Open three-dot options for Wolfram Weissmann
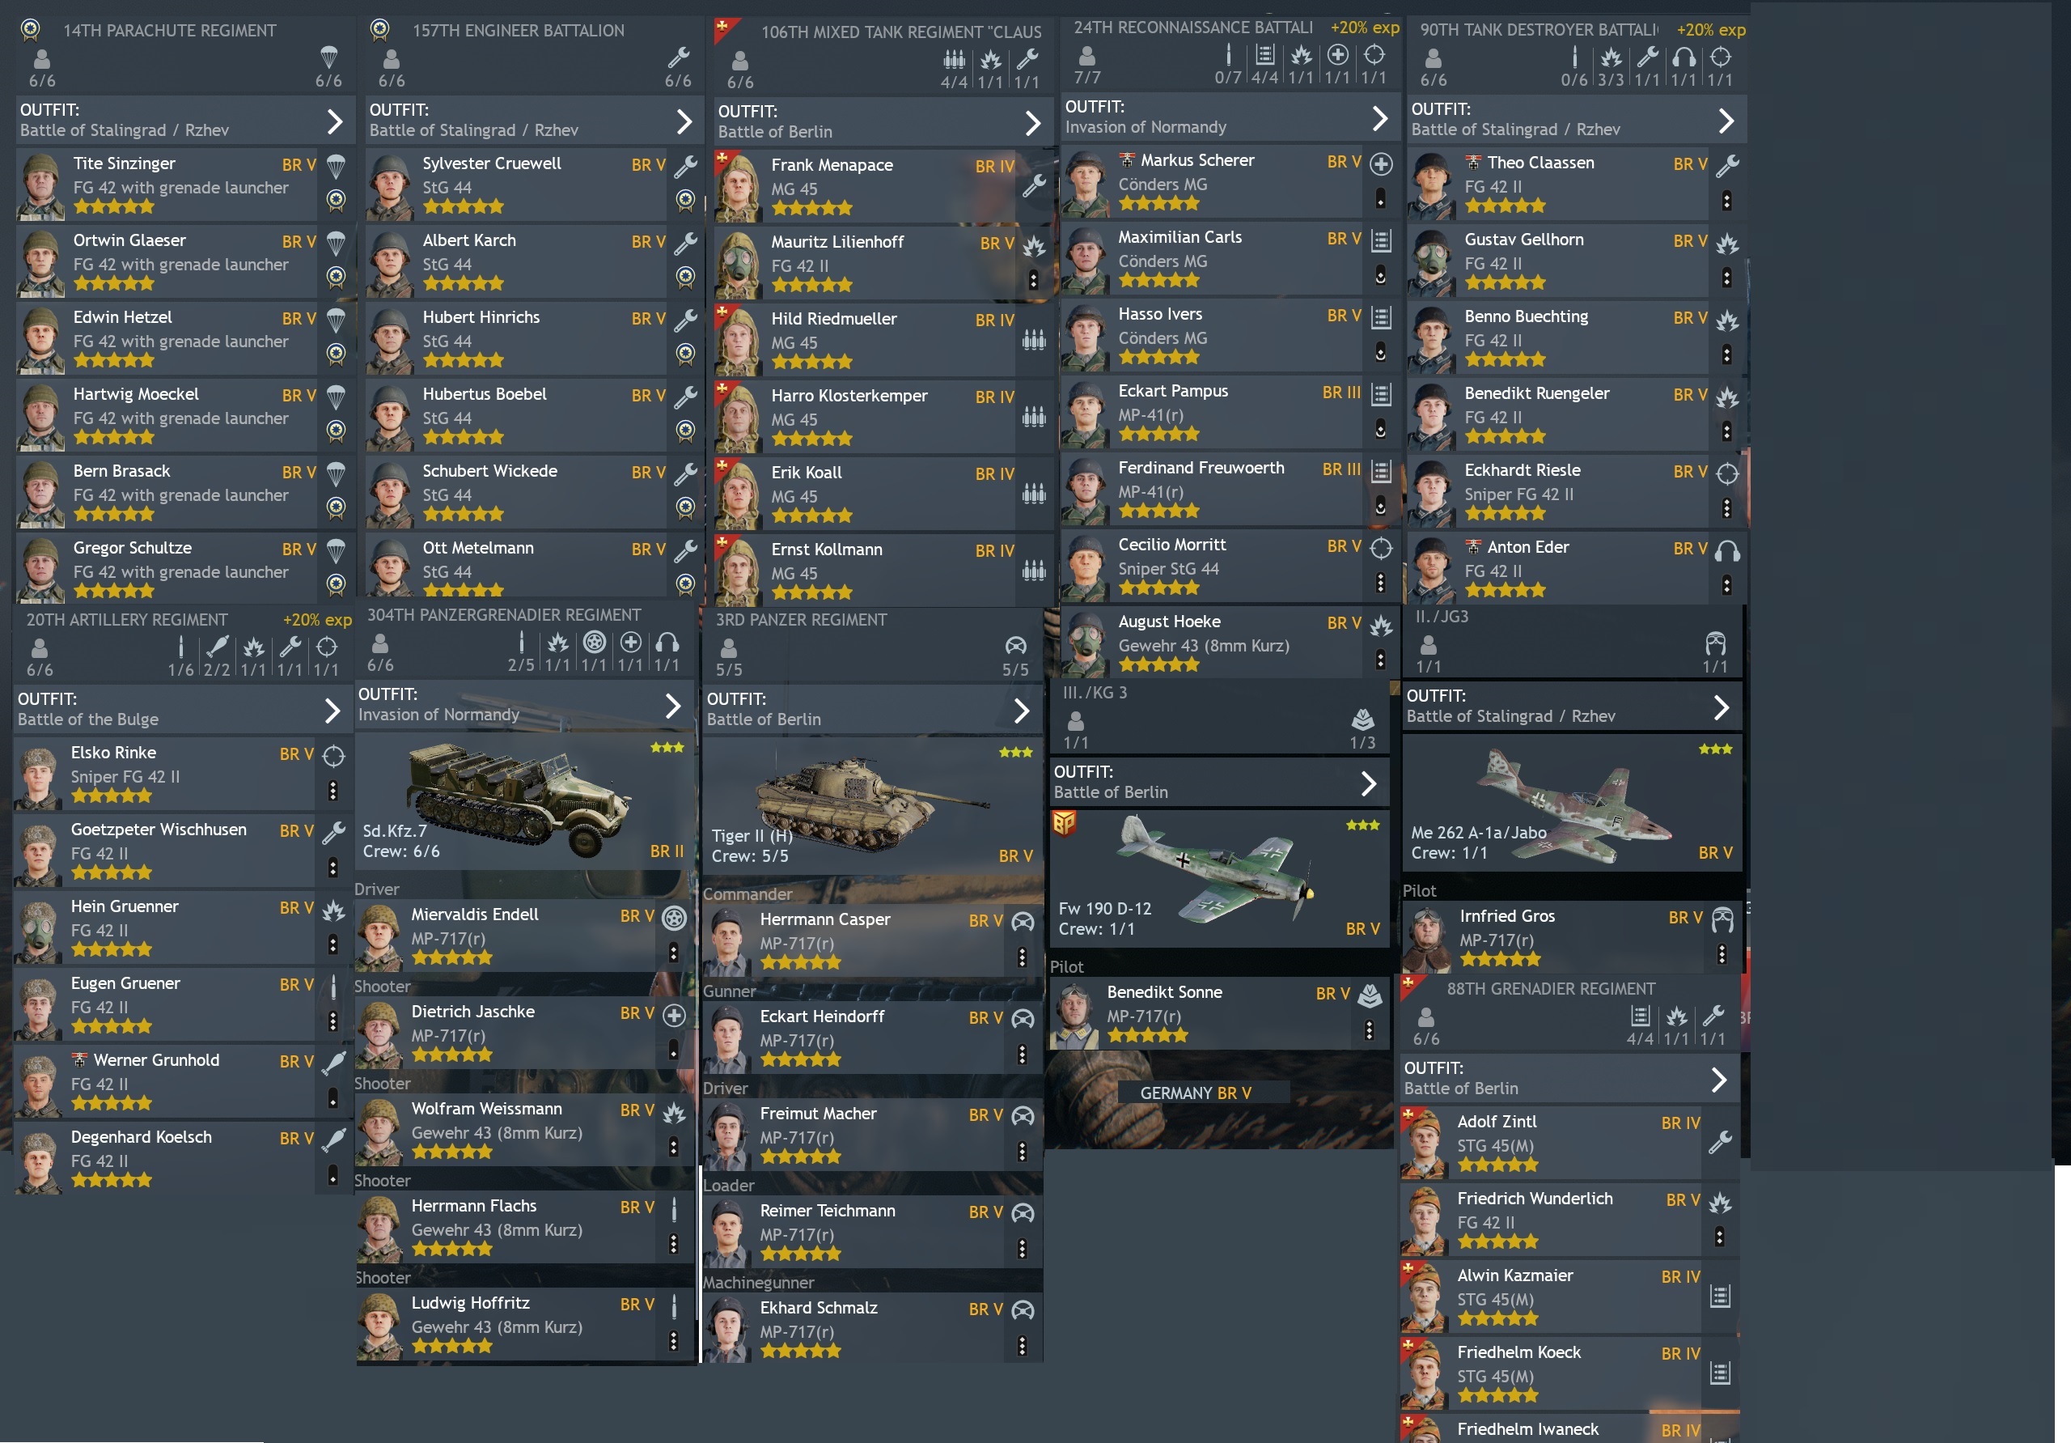This screenshot has width=2071, height=1443. coord(673,1147)
